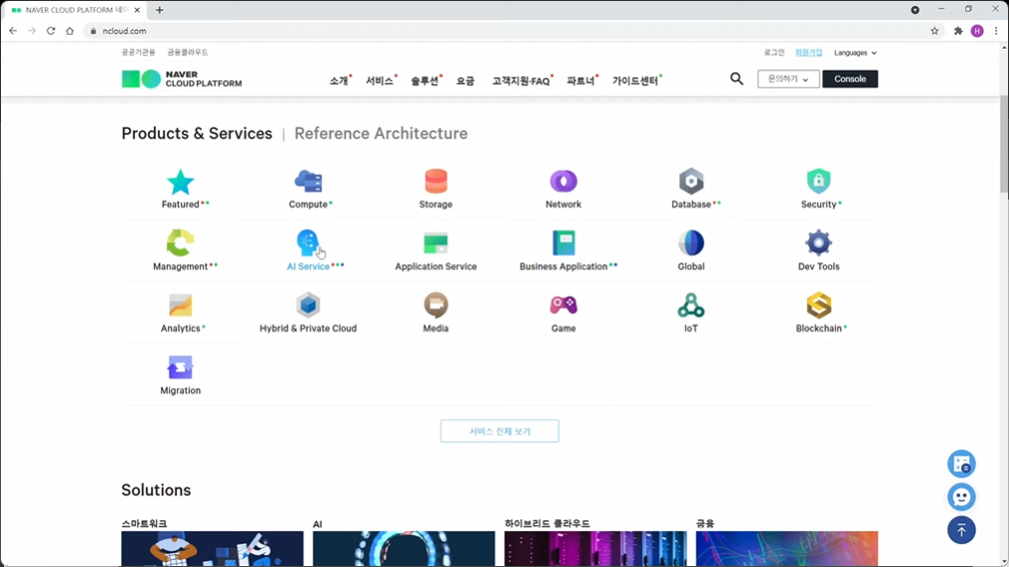1009x567 pixels.
Task: Open the browser extensions puzzle icon
Action: 958,31
